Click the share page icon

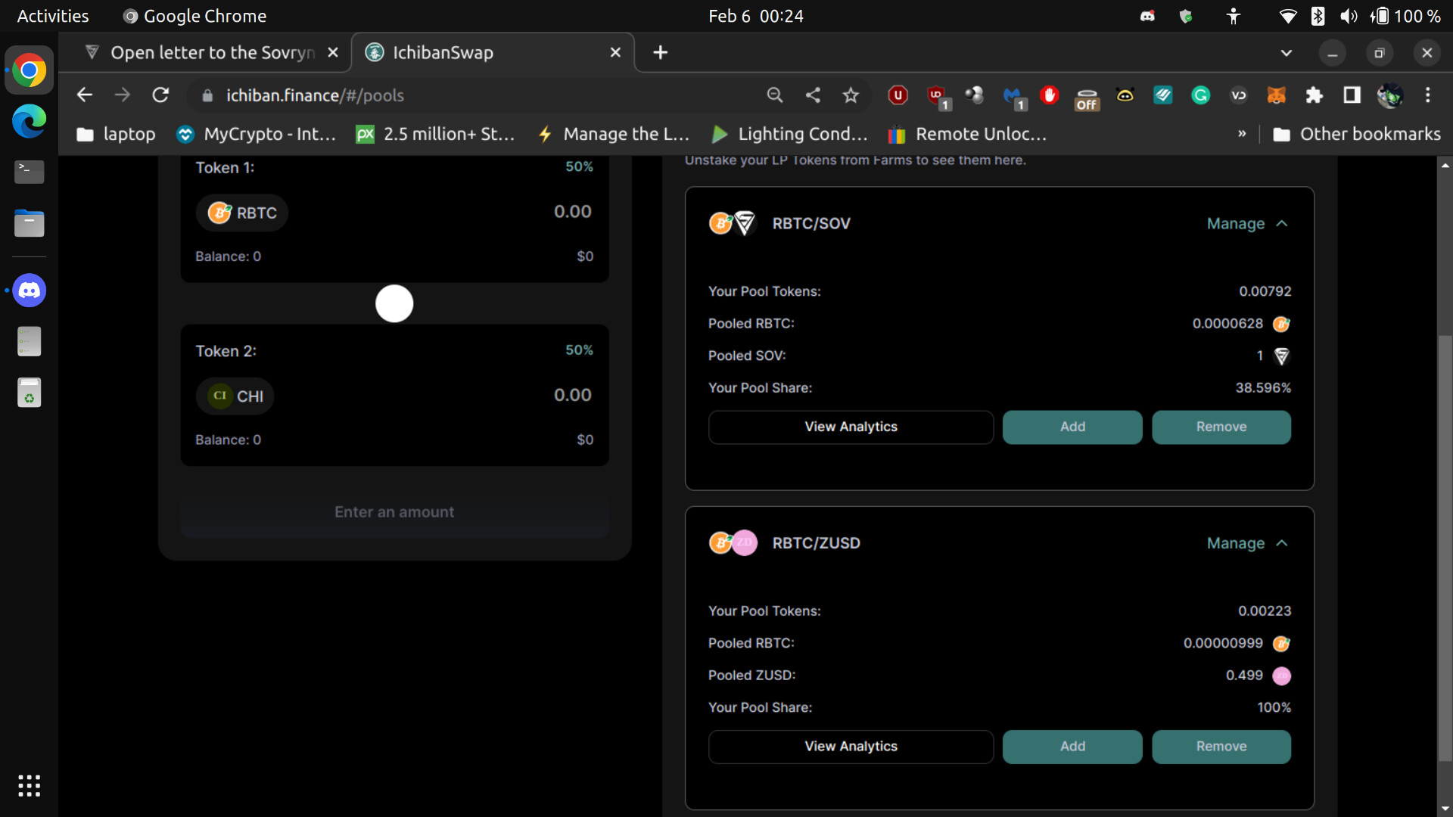point(813,95)
